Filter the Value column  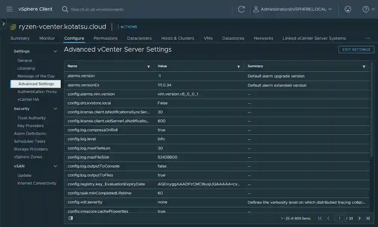(x=238, y=66)
